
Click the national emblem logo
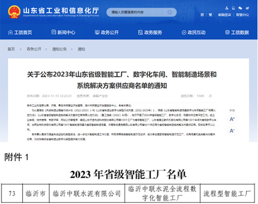click(x=14, y=12)
